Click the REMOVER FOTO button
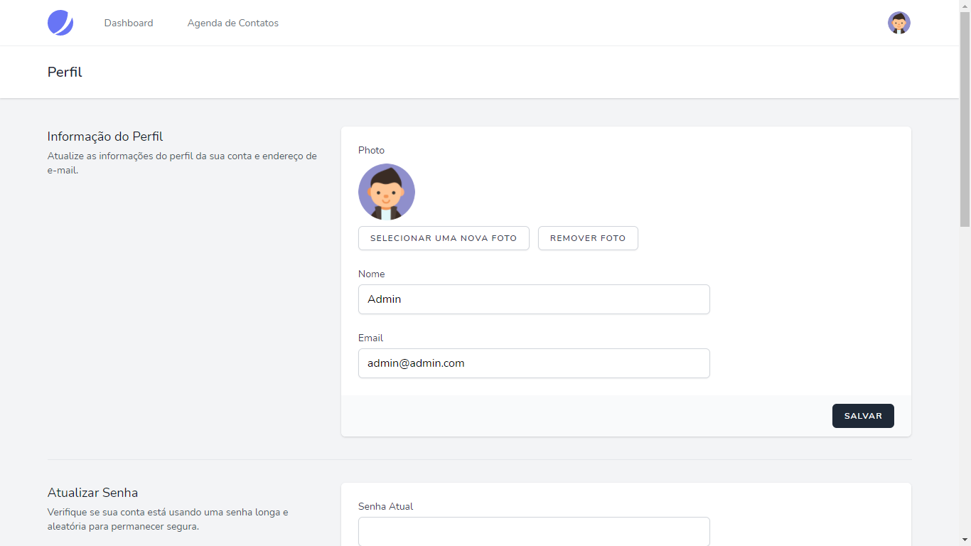Image resolution: width=971 pixels, height=546 pixels. point(588,238)
